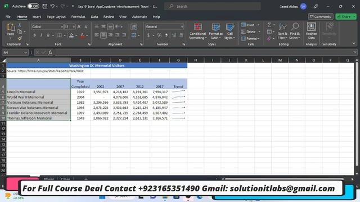This screenshot has width=360, height=202.
Task: Decrease font size with small A icon
Action: 86,27
